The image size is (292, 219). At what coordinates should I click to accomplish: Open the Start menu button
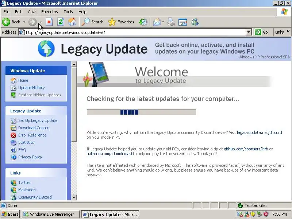10,214
